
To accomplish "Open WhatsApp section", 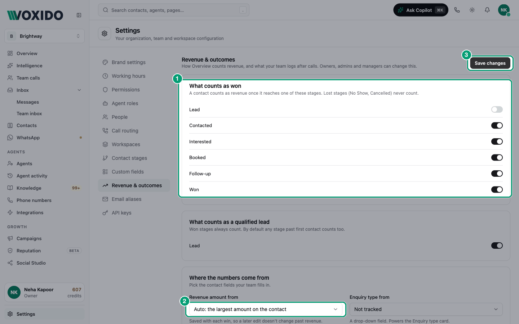I will (45, 138).
